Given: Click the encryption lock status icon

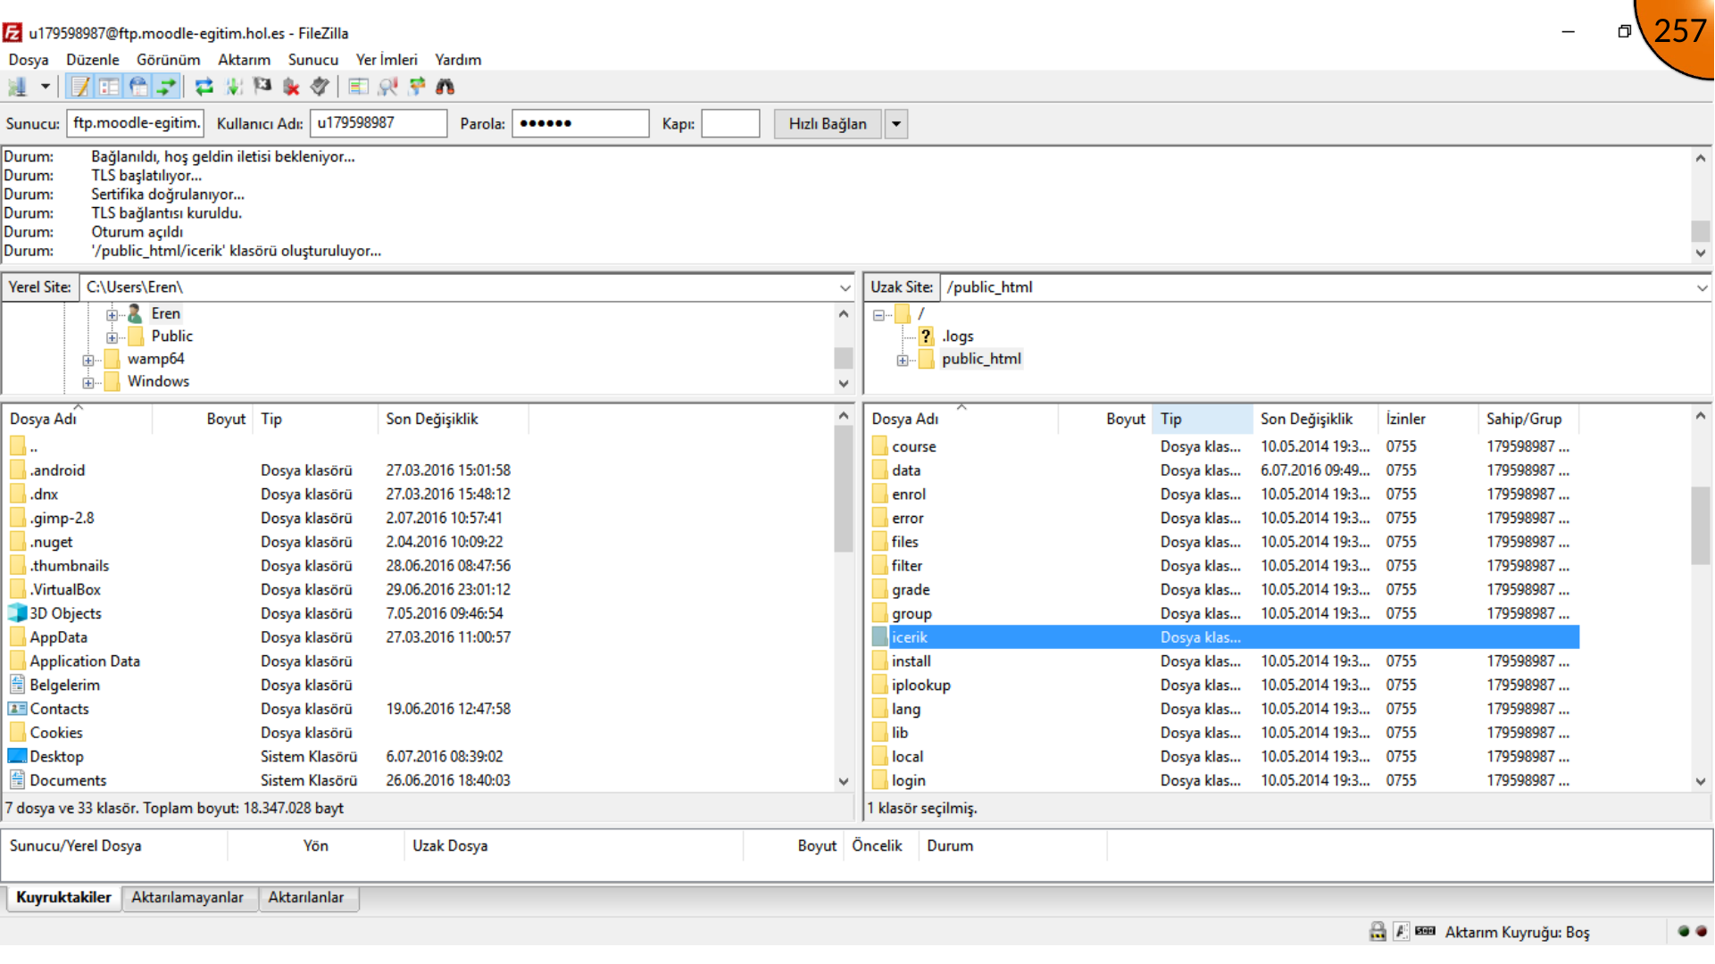Looking at the screenshot, I should 1378,932.
